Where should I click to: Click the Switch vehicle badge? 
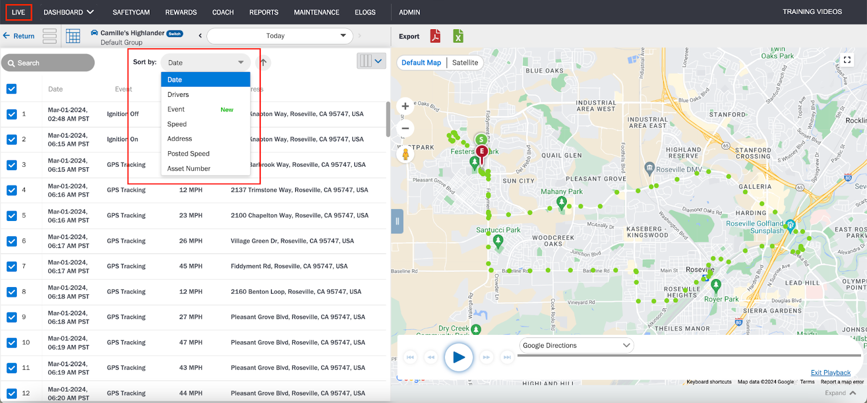click(174, 34)
